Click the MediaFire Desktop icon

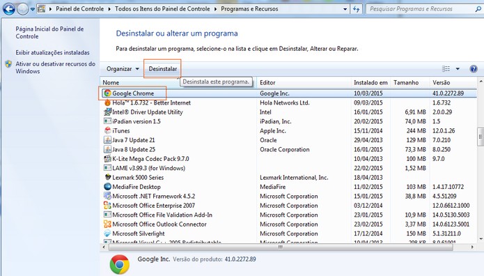click(x=107, y=187)
